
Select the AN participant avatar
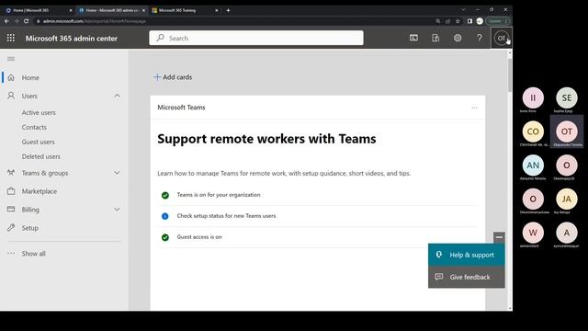pos(533,165)
